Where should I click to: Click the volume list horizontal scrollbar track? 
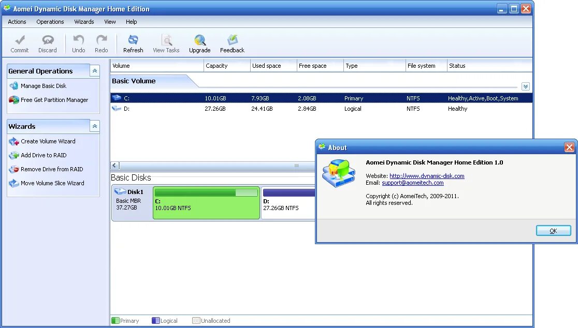[218, 166]
